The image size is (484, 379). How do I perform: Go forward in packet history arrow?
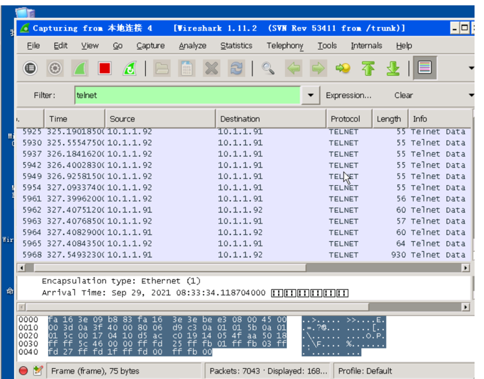pyautogui.click(x=318, y=68)
